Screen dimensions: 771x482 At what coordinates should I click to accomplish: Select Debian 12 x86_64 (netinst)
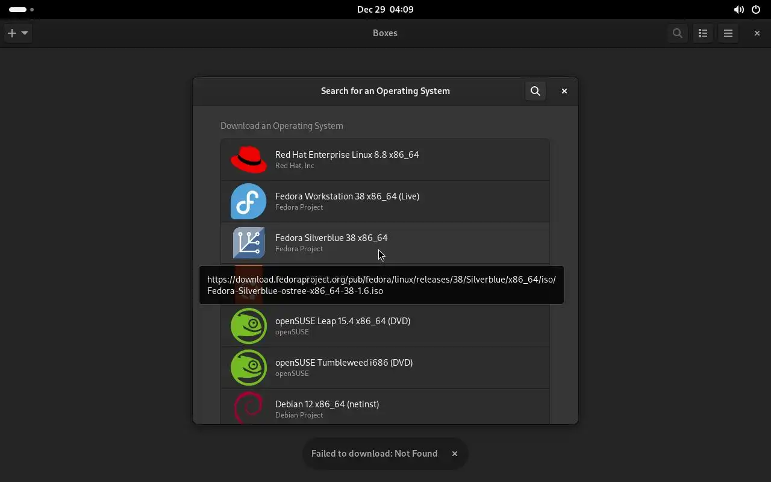click(385, 407)
